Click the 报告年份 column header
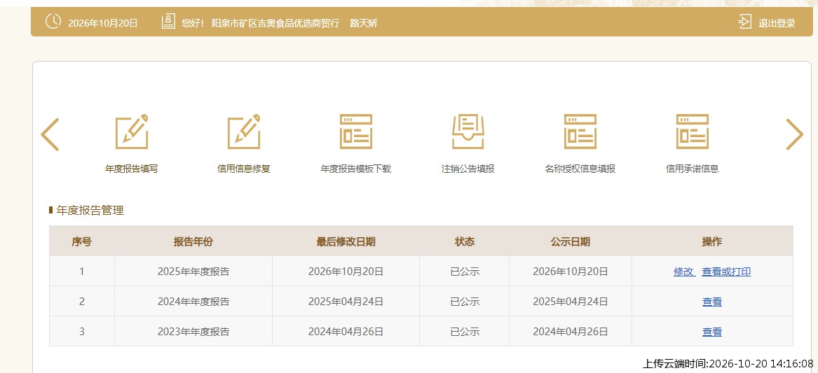 [193, 241]
